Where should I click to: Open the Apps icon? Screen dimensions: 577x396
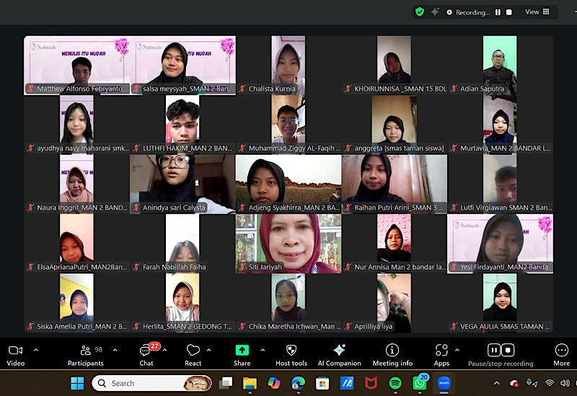click(x=441, y=350)
